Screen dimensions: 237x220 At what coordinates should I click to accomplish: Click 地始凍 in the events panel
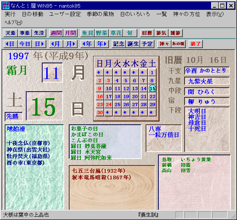point(16,129)
